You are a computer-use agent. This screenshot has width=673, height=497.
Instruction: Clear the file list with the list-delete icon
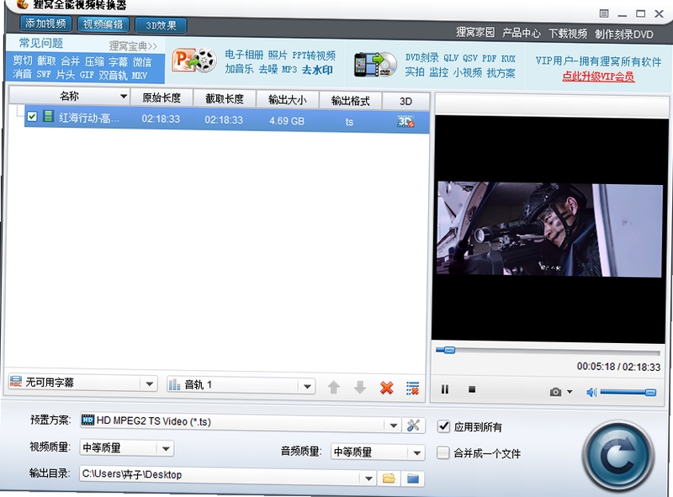click(x=412, y=389)
